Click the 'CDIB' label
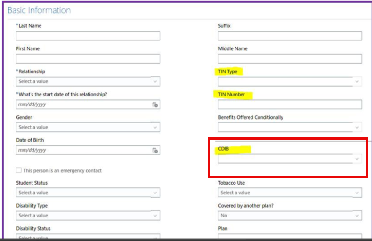This screenshot has height=241, width=372. 224,149
